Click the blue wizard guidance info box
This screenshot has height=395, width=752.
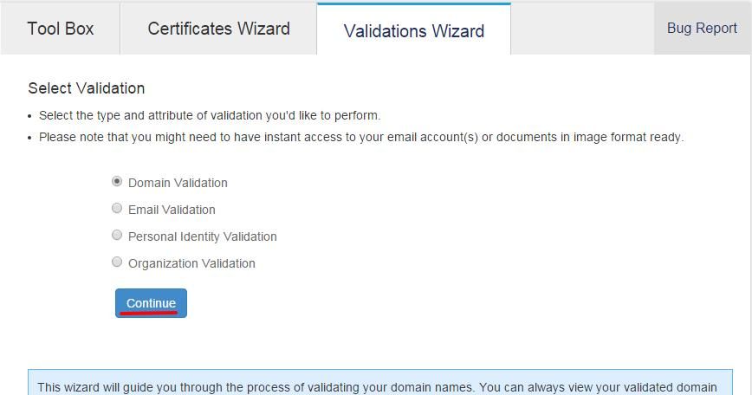pyautogui.click(x=379, y=383)
